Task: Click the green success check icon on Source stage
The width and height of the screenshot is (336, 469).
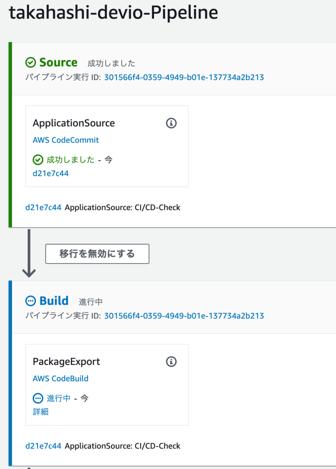Action: pyautogui.click(x=31, y=62)
